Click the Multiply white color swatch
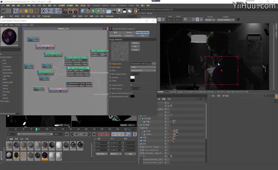 click(x=132, y=77)
